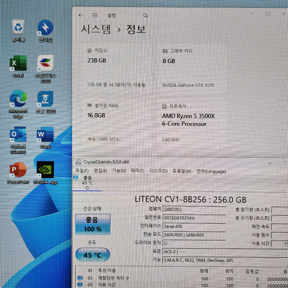Click the AMD Ryzen 5 3500X processor name
The height and width of the screenshot is (288, 288).
[x=188, y=120]
